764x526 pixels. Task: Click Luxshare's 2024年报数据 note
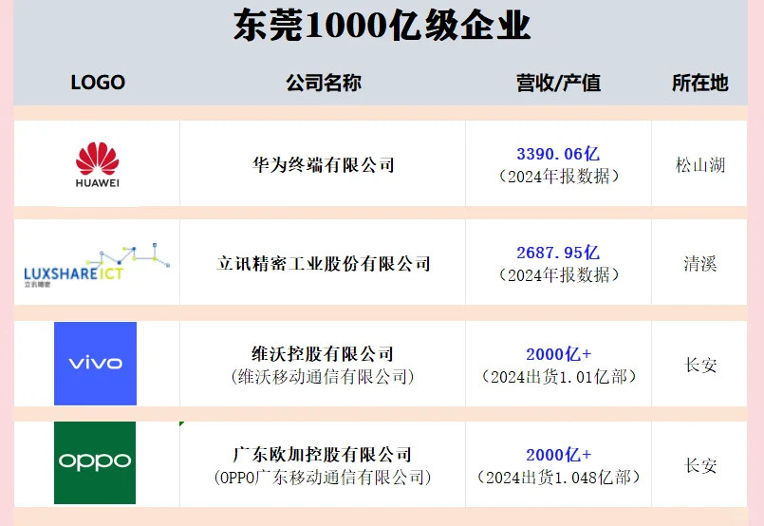click(558, 275)
